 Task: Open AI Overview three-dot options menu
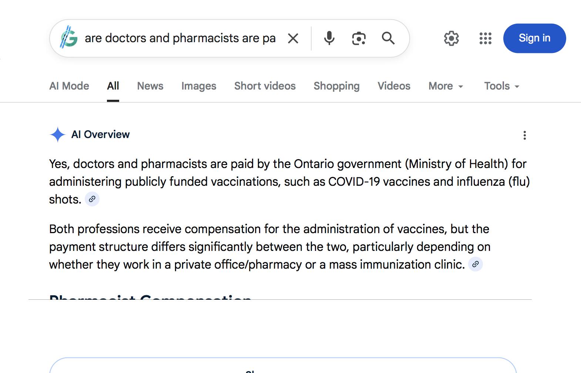[524, 135]
